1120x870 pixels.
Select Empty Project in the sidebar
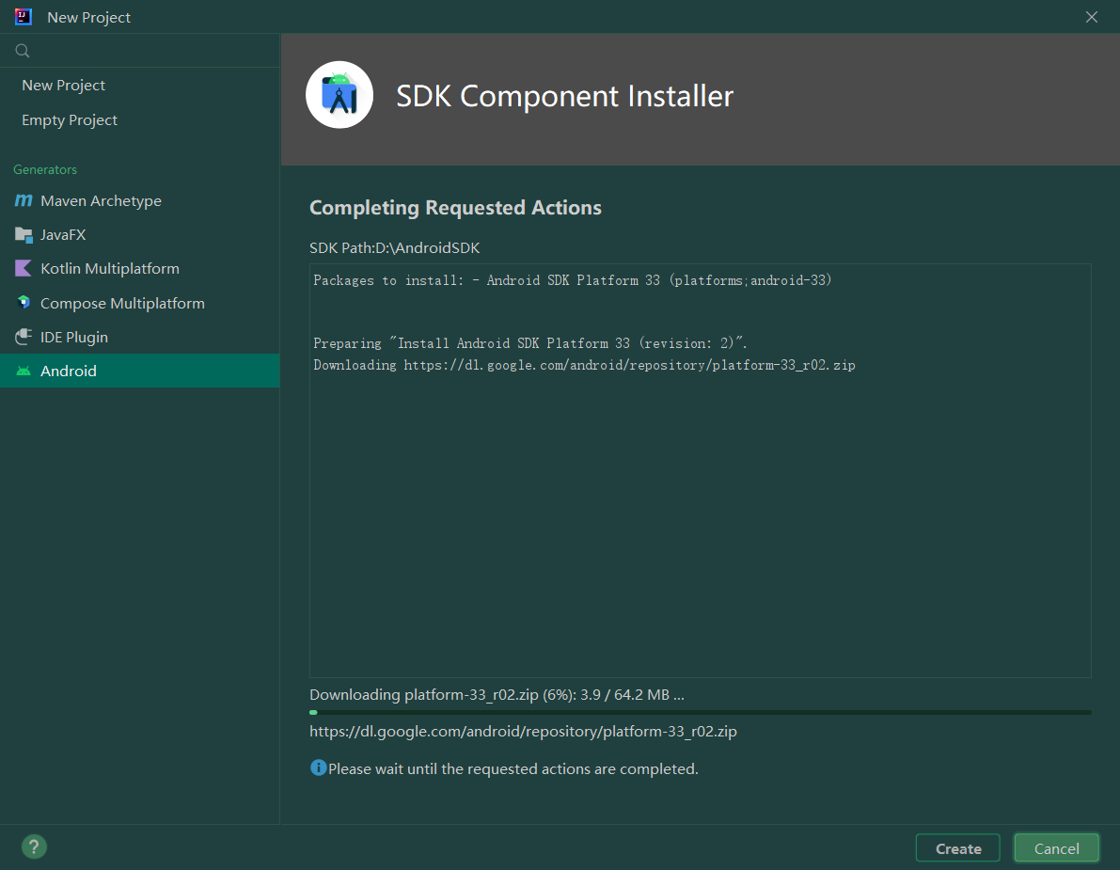(140, 120)
